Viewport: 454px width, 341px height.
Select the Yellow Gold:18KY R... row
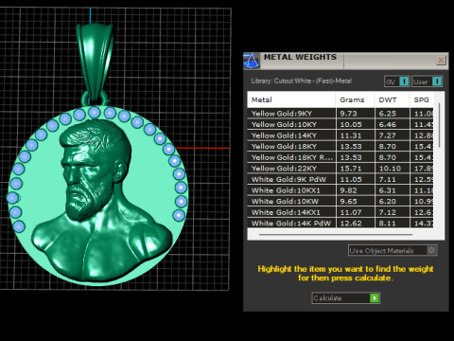pyautogui.click(x=340, y=157)
